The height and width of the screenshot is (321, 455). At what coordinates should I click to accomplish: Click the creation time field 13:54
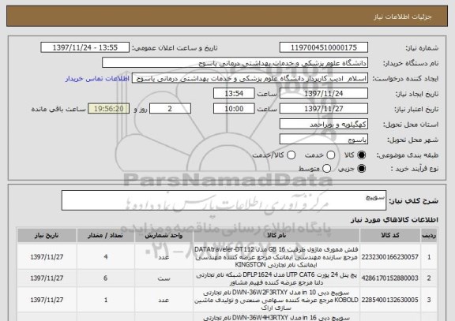click(234, 93)
